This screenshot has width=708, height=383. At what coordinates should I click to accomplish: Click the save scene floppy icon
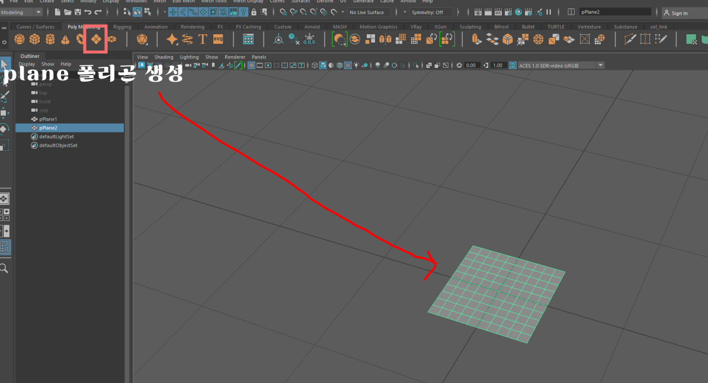point(78,12)
